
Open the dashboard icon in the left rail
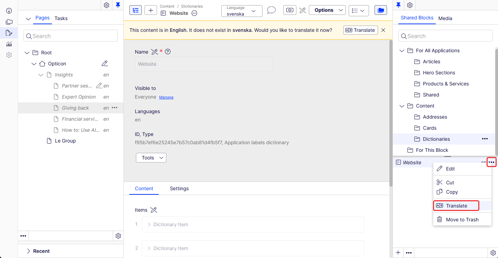(9, 11)
